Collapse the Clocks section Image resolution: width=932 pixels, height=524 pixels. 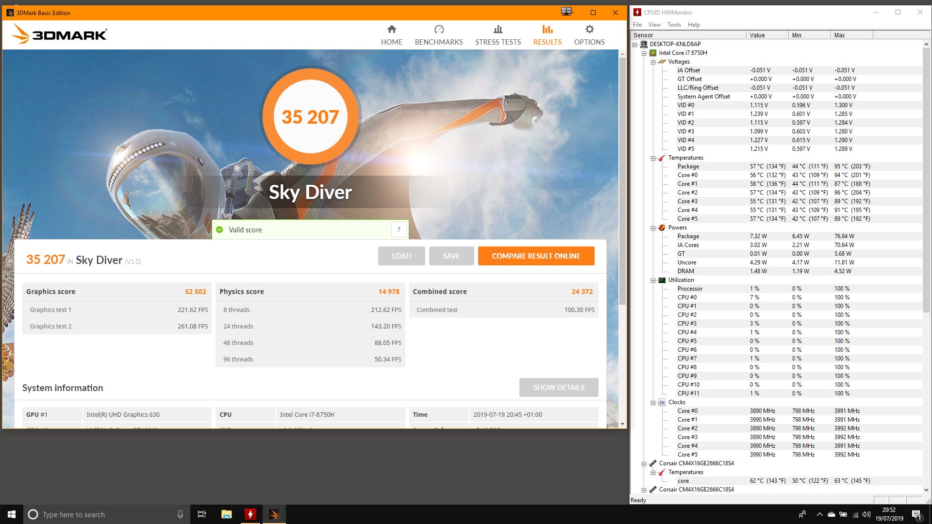[x=653, y=402]
